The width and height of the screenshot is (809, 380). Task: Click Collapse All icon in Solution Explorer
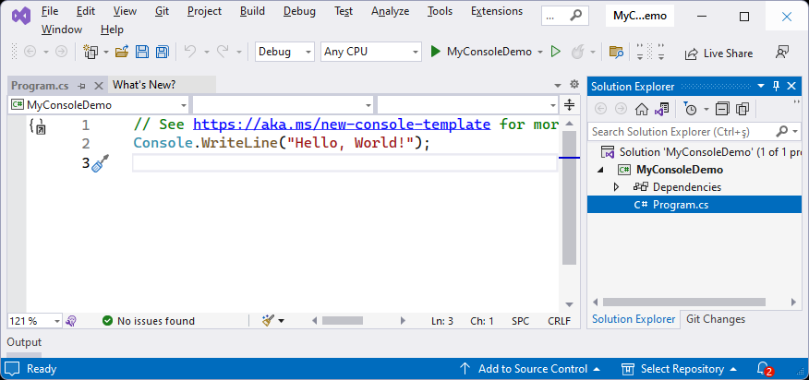[722, 109]
